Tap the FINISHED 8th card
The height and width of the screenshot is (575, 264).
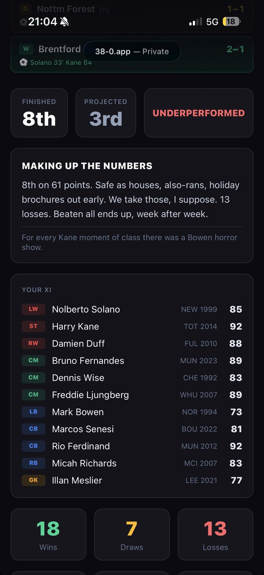39,113
